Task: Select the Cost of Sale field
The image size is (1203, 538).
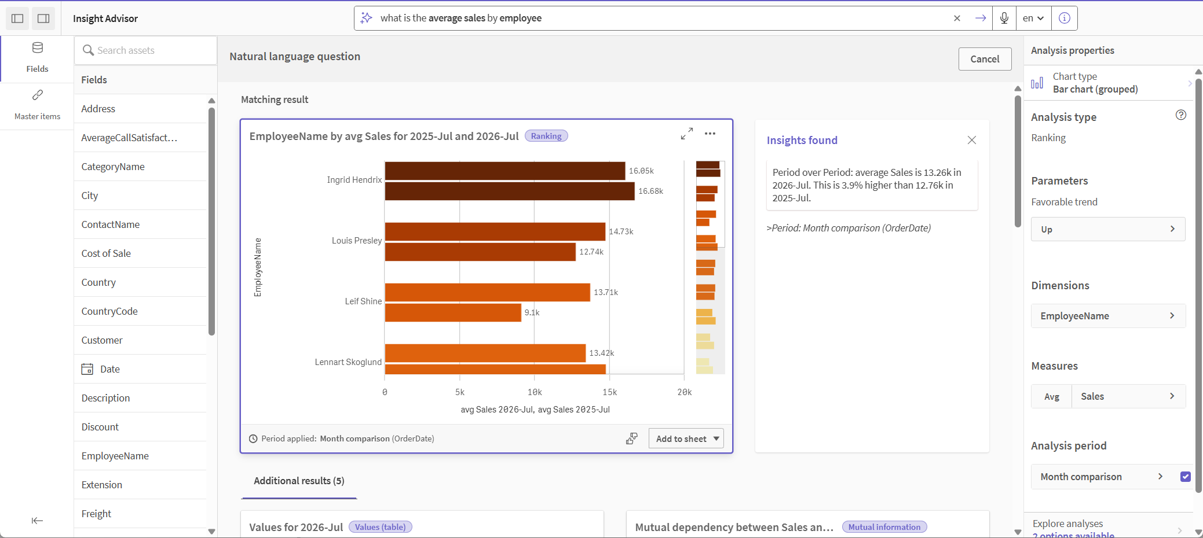Action: pos(140,253)
